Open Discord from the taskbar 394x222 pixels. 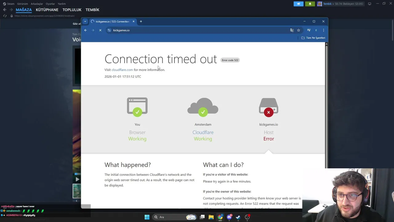pyautogui.click(x=229, y=217)
